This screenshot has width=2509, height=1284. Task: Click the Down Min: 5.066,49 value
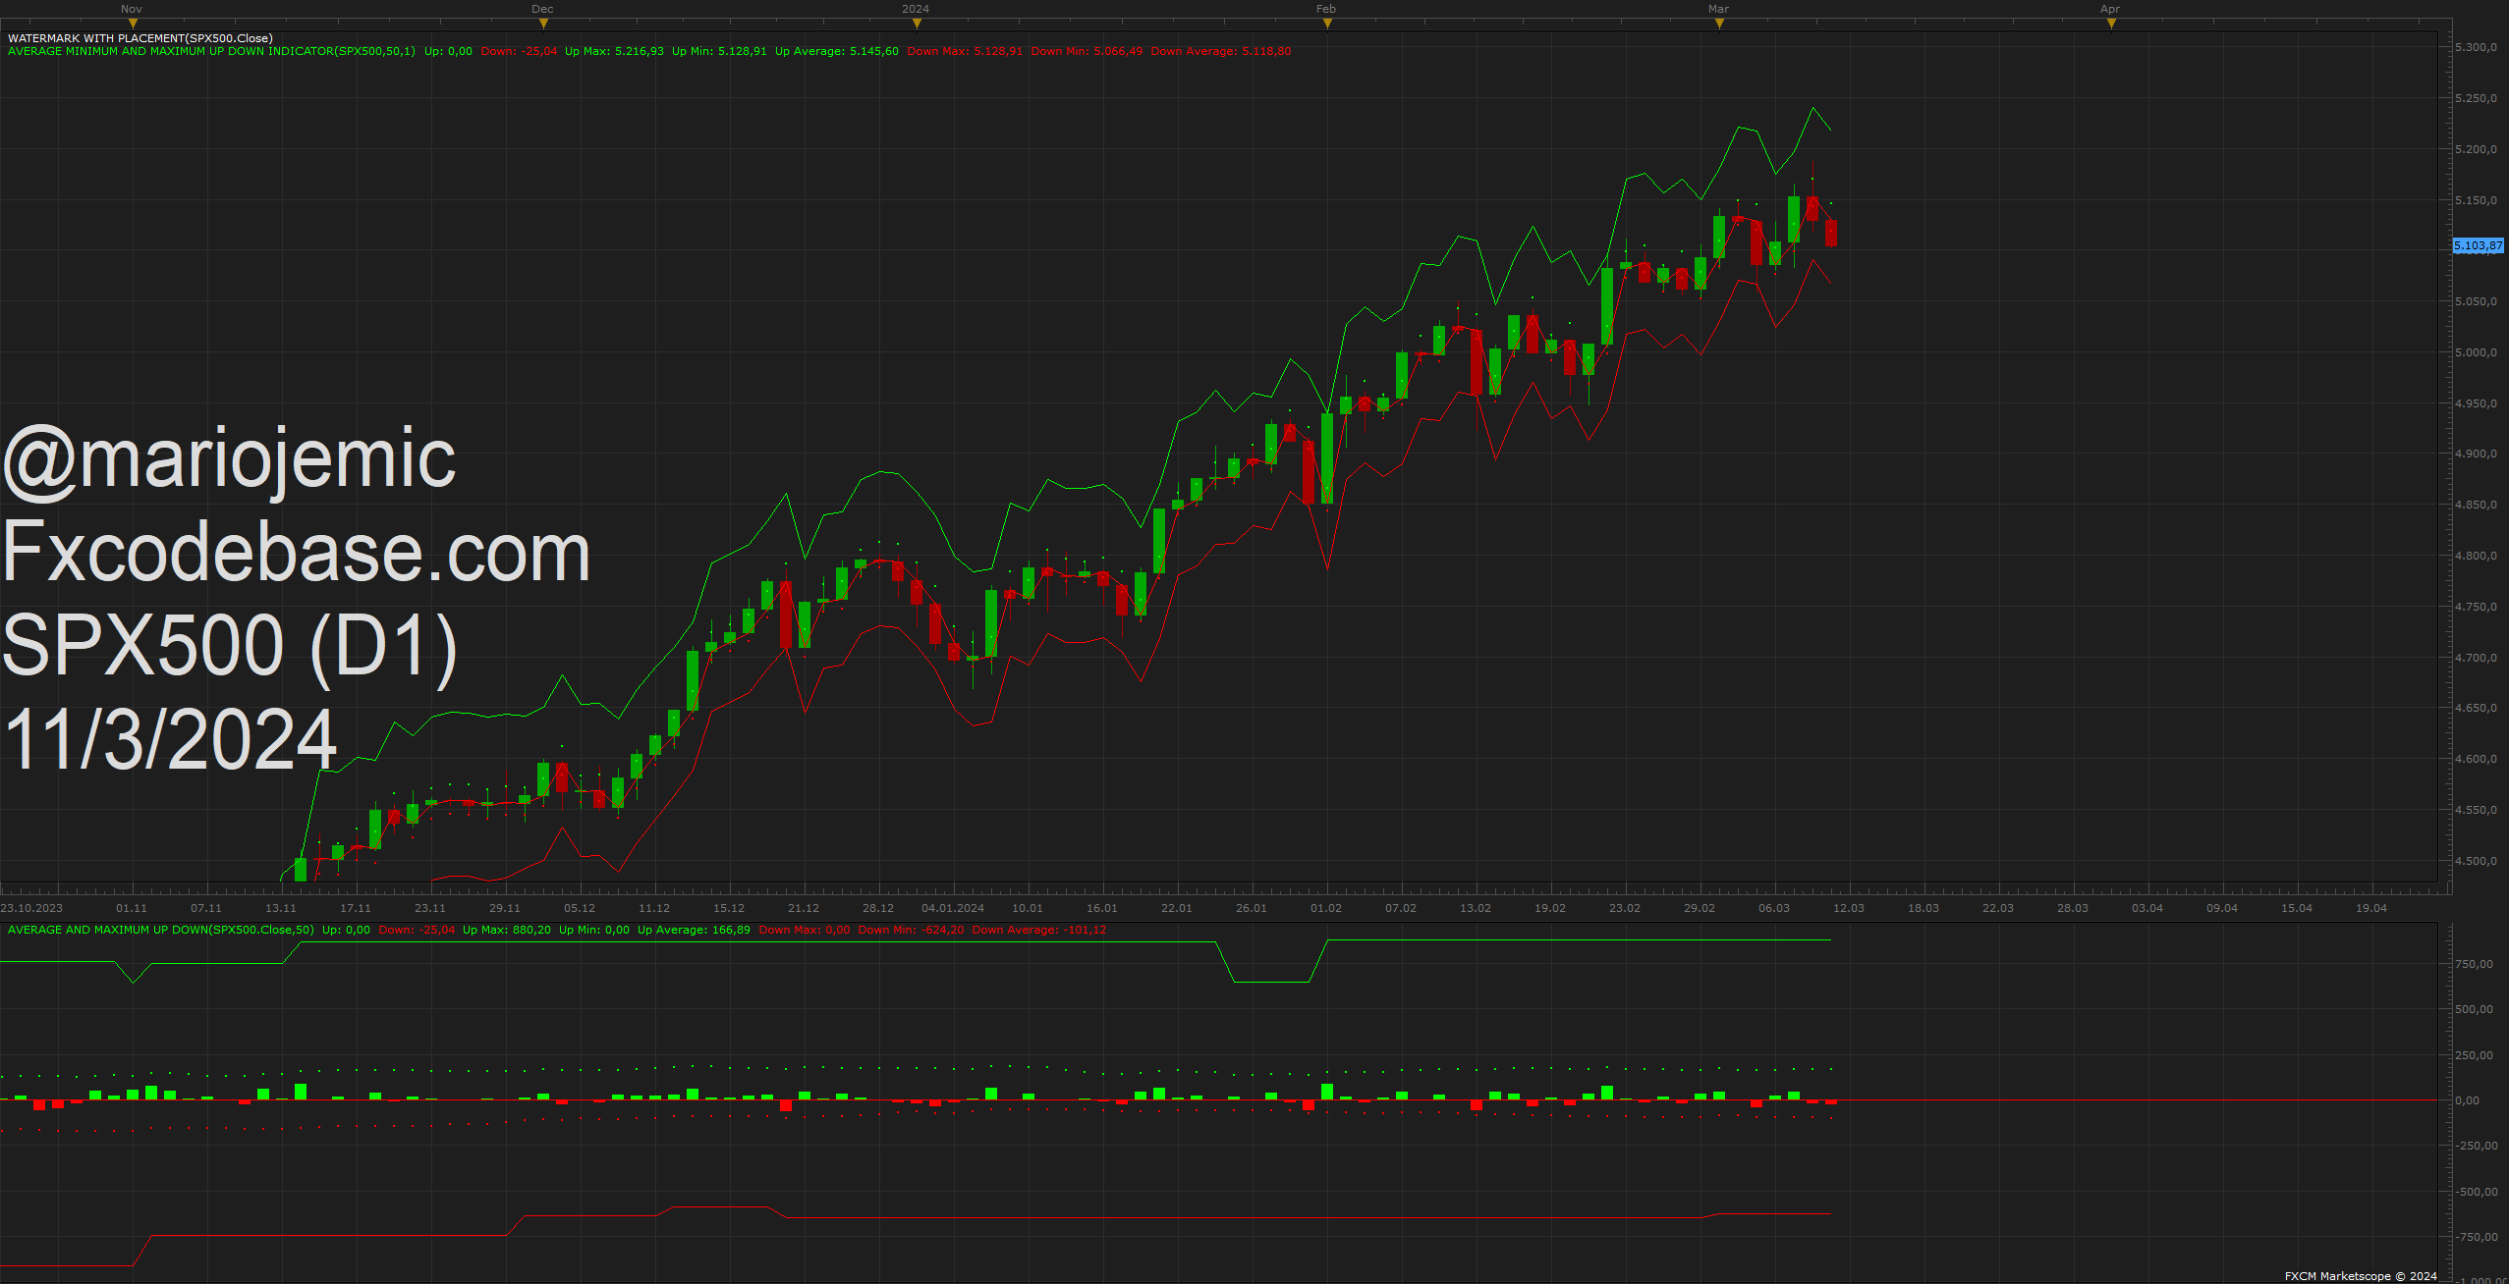pos(1087,51)
